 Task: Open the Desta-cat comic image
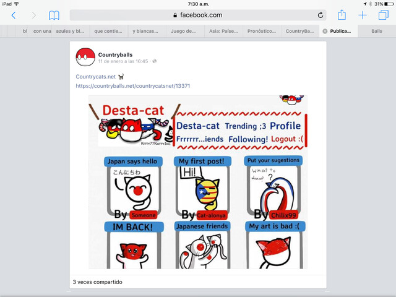click(x=198, y=182)
